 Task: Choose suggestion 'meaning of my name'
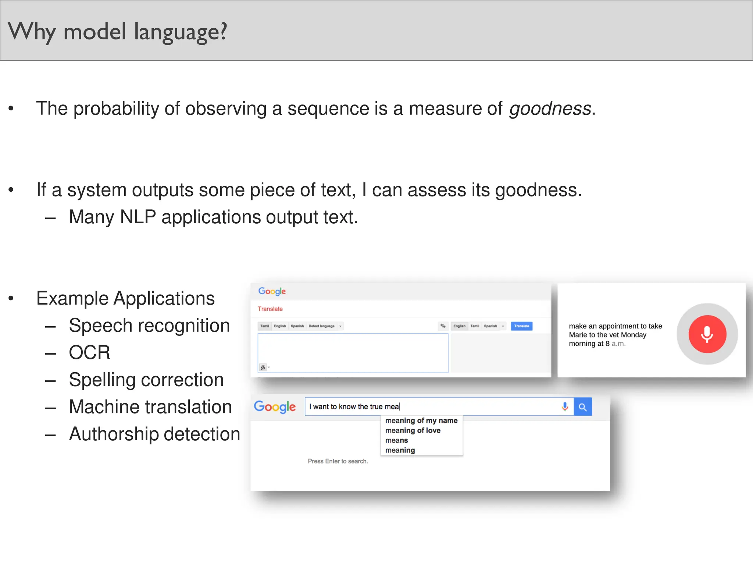point(421,420)
